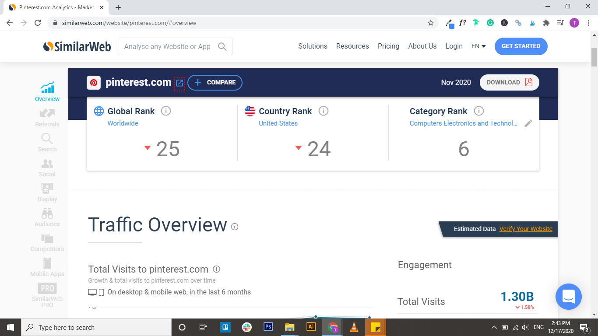The height and width of the screenshot is (336, 598).
Task: Click the COMPARE button
Action: tap(215, 83)
